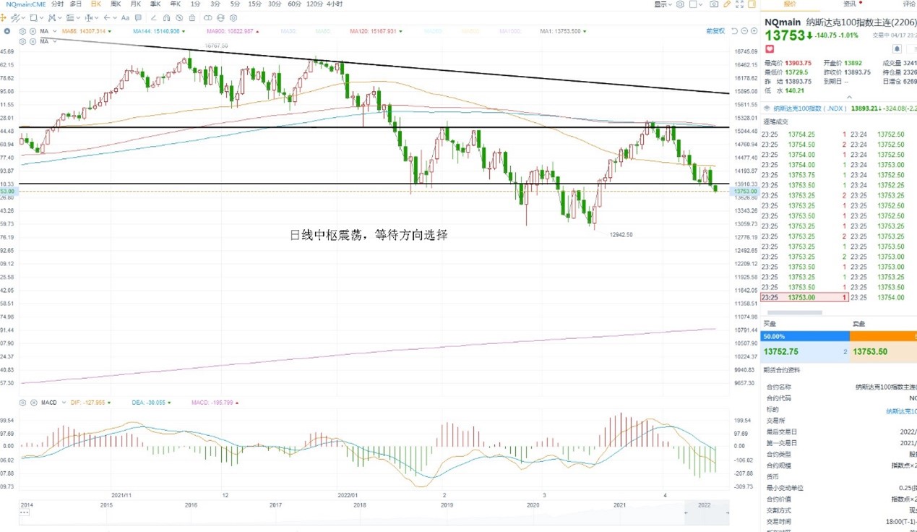Click the magnet snap icon
917x532 pixels.
(x=166, y=17)
